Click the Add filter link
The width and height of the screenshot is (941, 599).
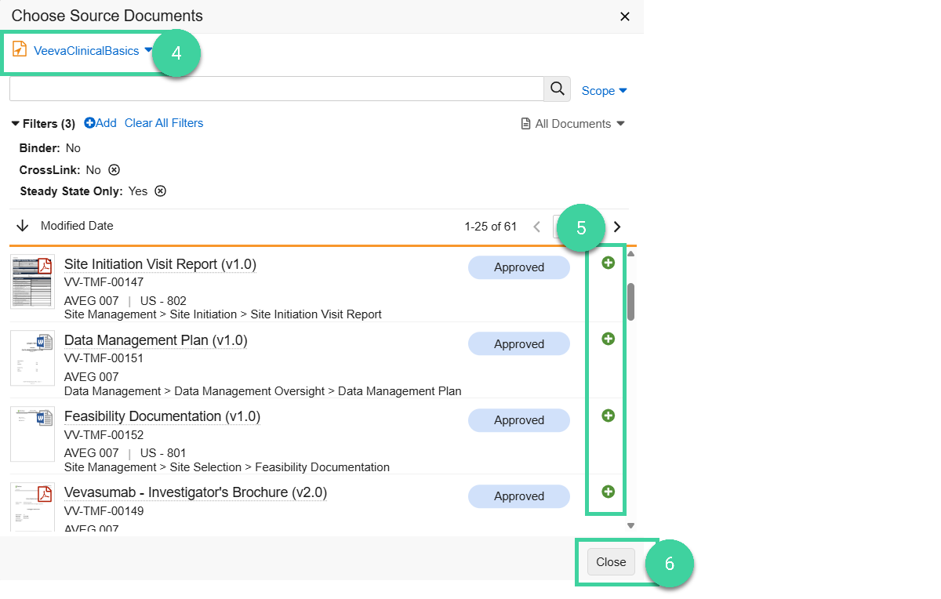[x=100, y=123]
